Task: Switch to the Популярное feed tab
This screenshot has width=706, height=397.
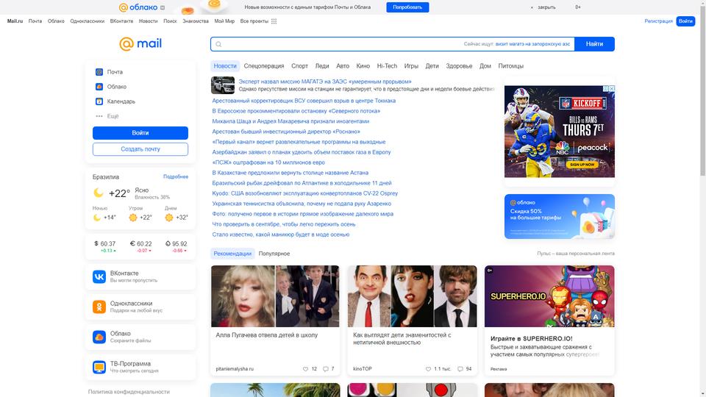Action: click(x=274, y=254)
